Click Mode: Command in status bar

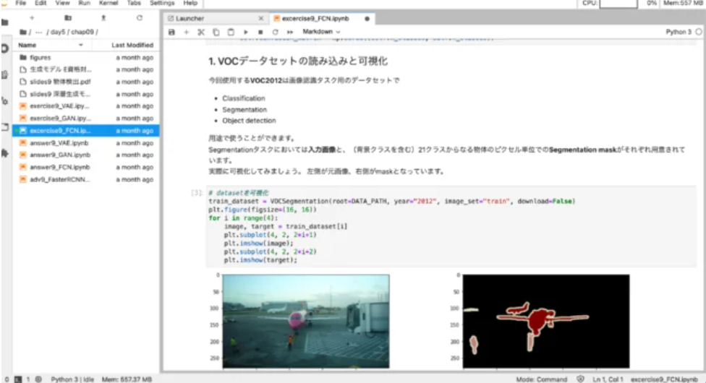pos(542,379)
